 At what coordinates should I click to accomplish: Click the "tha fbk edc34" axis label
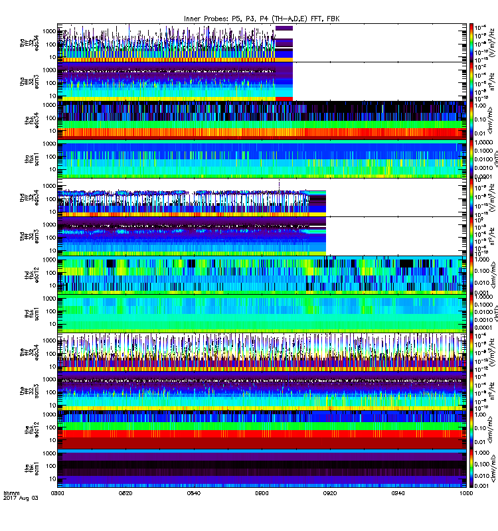(32, 121)
